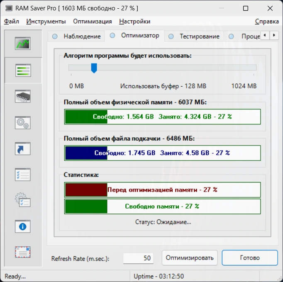Open the checklist sidebar icon

pyautogui.click(x=23, y=175)
